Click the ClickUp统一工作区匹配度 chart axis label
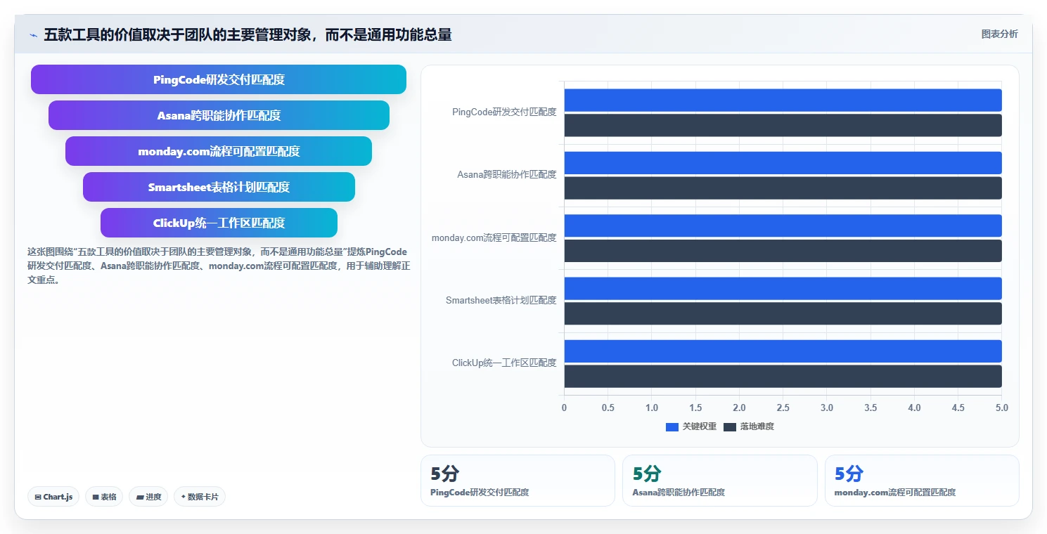The width and height of the screenshot is (1047, 534). (504, 363)
